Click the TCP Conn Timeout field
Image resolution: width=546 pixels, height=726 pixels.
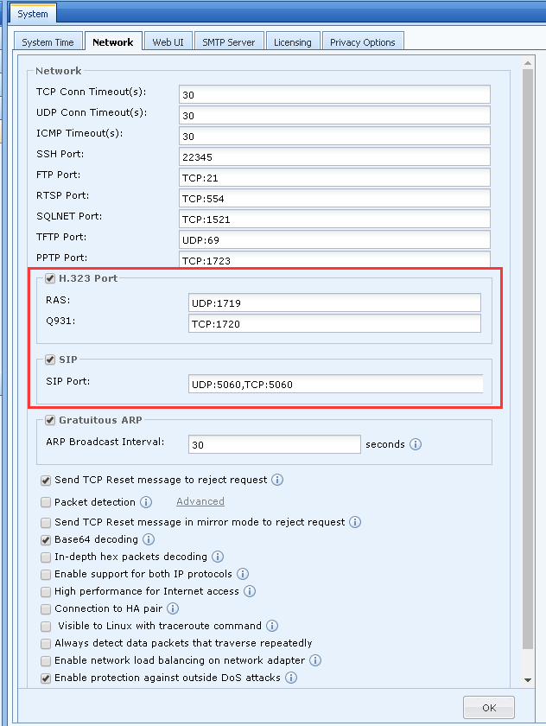334,94
